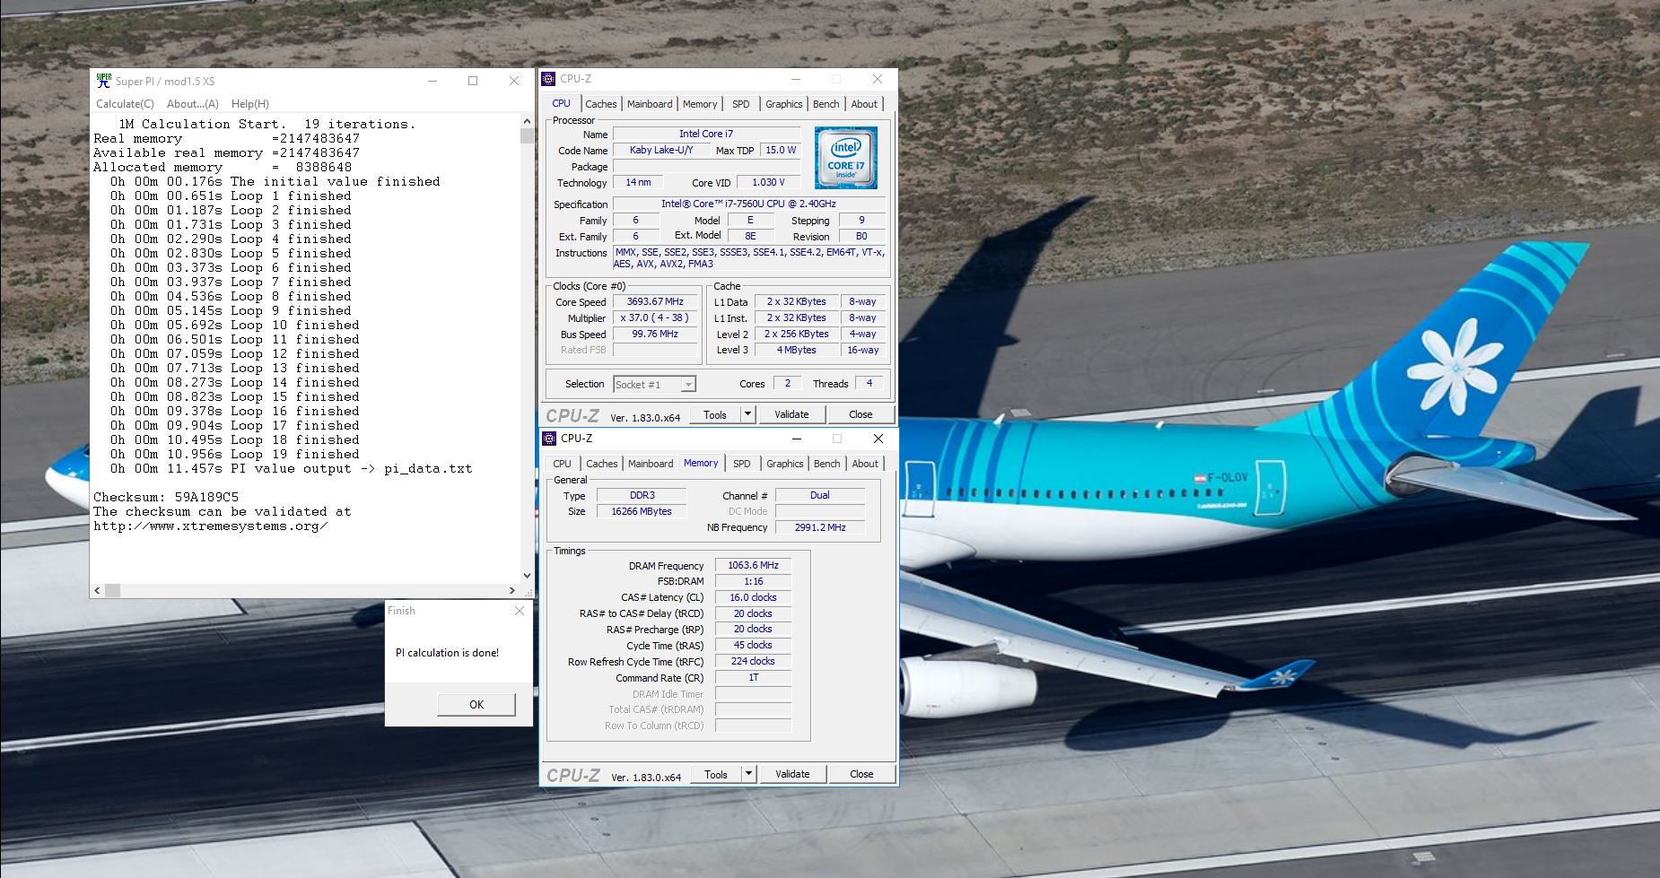Image resolution: width=1660 pixels, height=878 pixels.
Task: Click the 16266 MBytes size field
Action: tap(642, 511)
